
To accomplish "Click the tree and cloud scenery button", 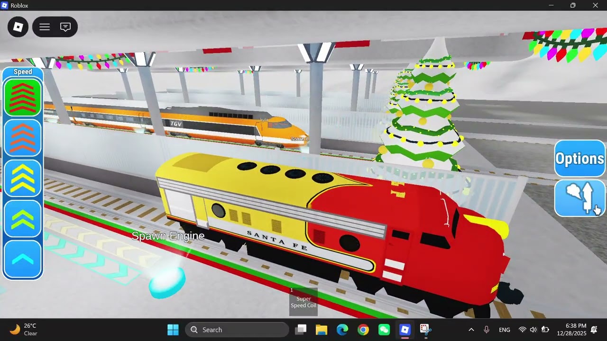I will coord(579,198).
